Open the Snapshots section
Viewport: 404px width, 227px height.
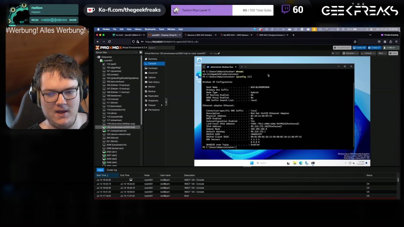154,101
